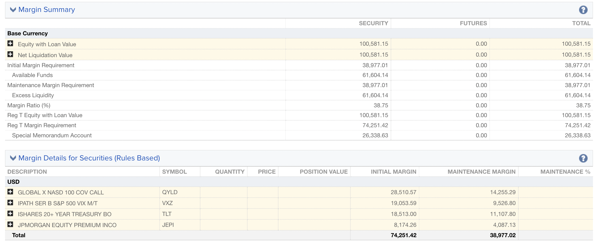Open help for Margin Details section
606x247 pixels.
point(583,159)
